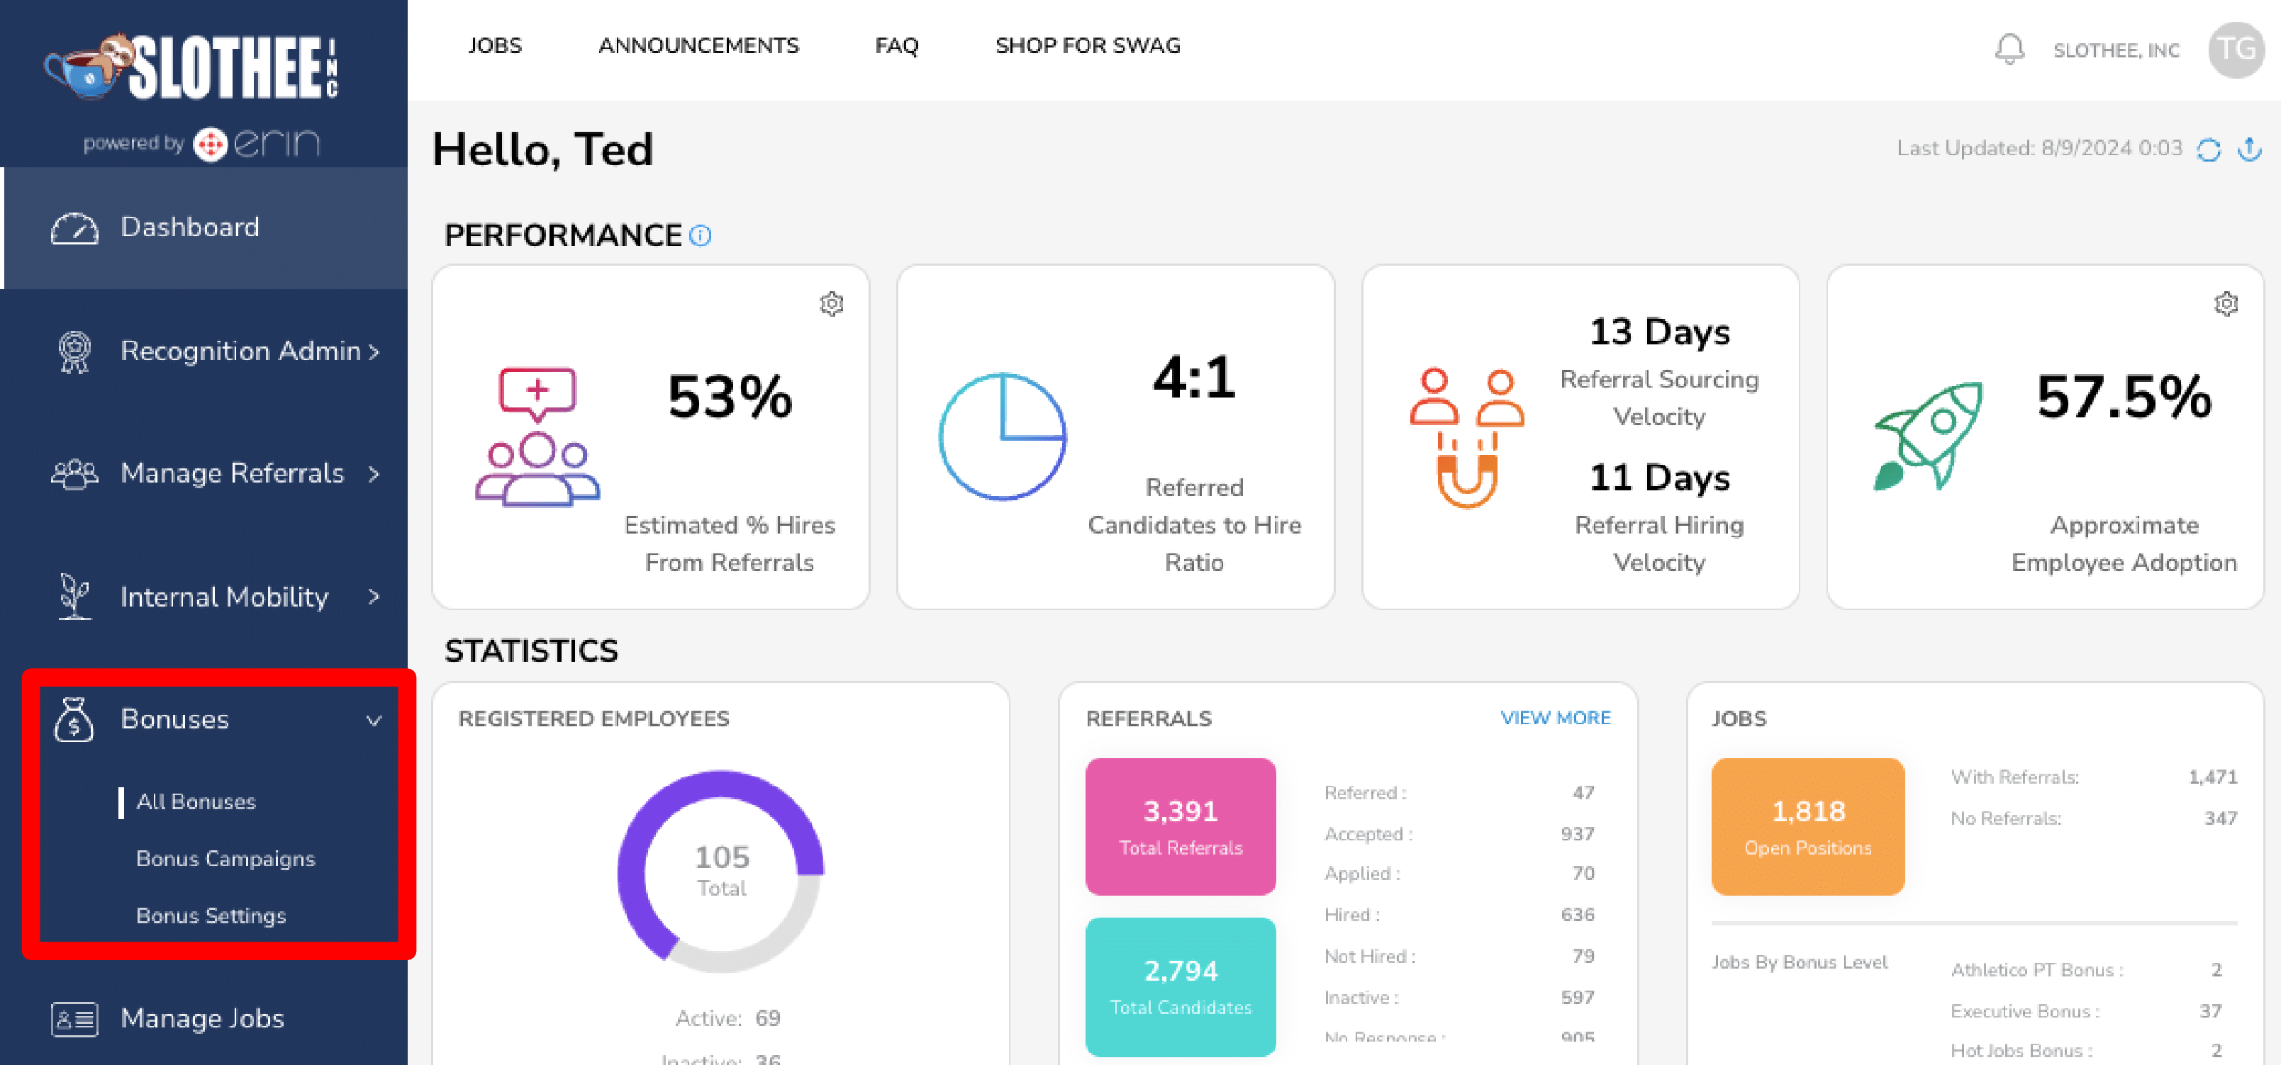Click the Registered Employees donut chart

(721, 872)
